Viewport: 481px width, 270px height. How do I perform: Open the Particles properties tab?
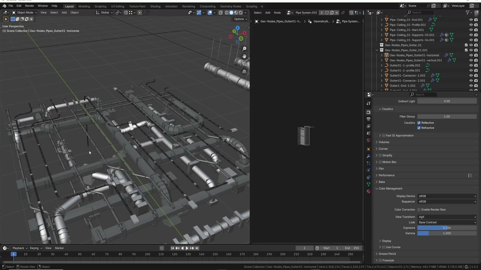pos(369,163)
